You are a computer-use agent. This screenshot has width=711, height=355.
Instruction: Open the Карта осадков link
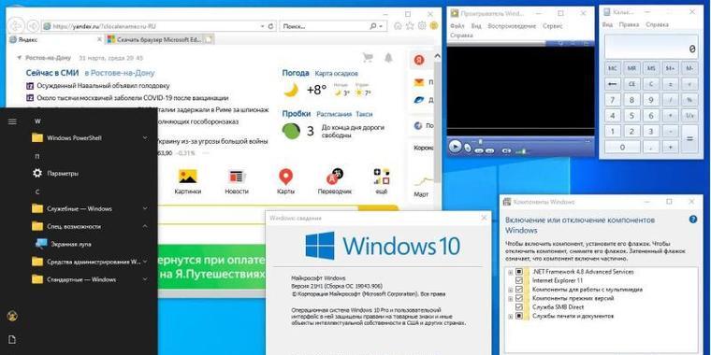coord(337,74)
